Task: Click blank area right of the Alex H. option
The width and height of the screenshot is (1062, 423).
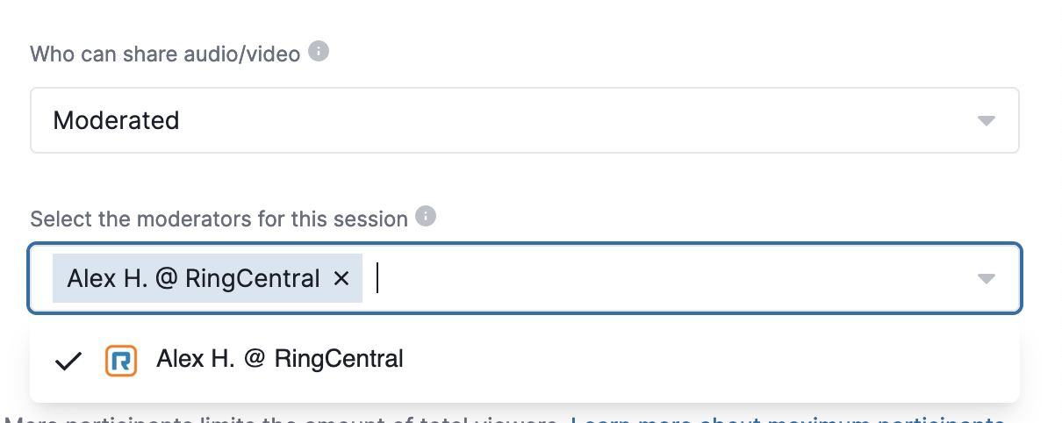Action: point(702,360)
